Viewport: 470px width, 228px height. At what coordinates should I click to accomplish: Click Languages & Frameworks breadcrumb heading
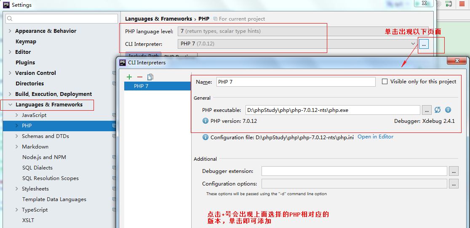tap(159, 19)
